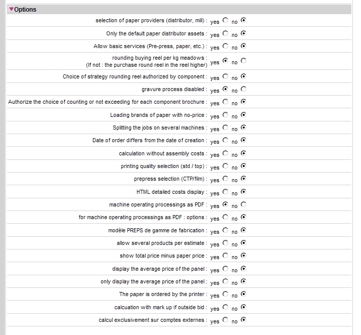Select yes for Splitting jobs on several machines
Viewport: 361px width, 335px height.
pos(225,128)
